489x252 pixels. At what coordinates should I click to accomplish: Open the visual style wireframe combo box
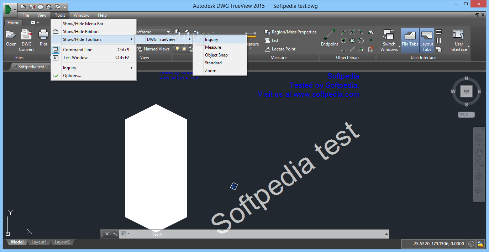[x=153, y=32]
